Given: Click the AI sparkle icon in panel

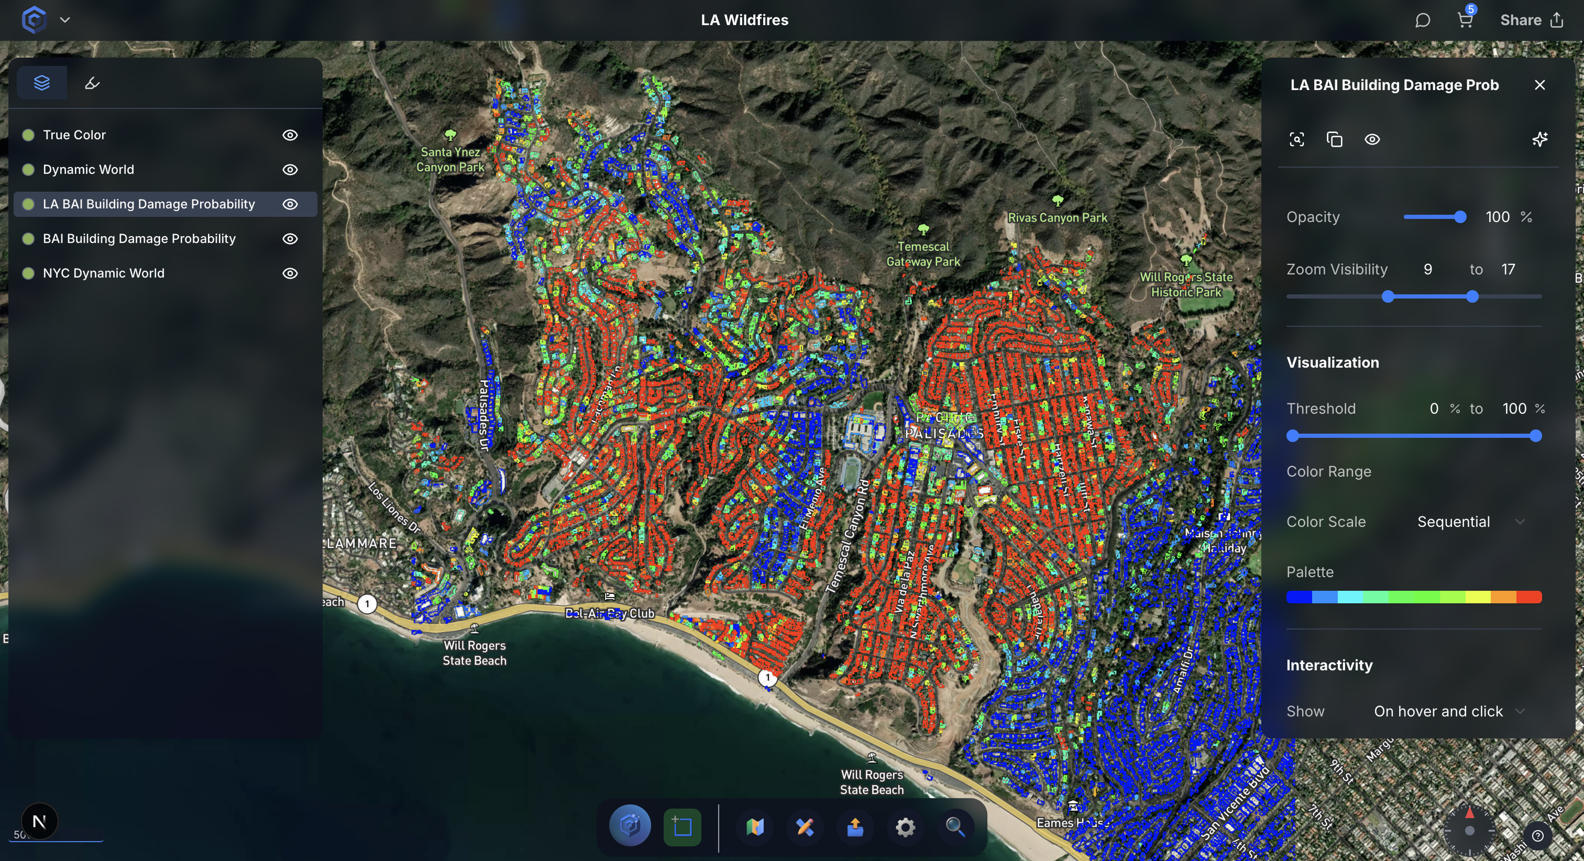Looking at the screenshot, I should coord(1539,140).
